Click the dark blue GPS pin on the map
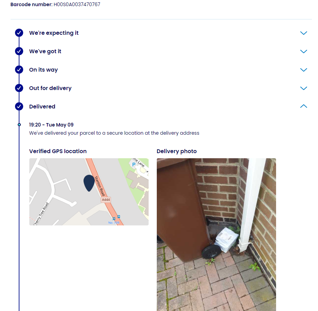The height and width of the screenshot is (311, 318). [x=89, y=183]
